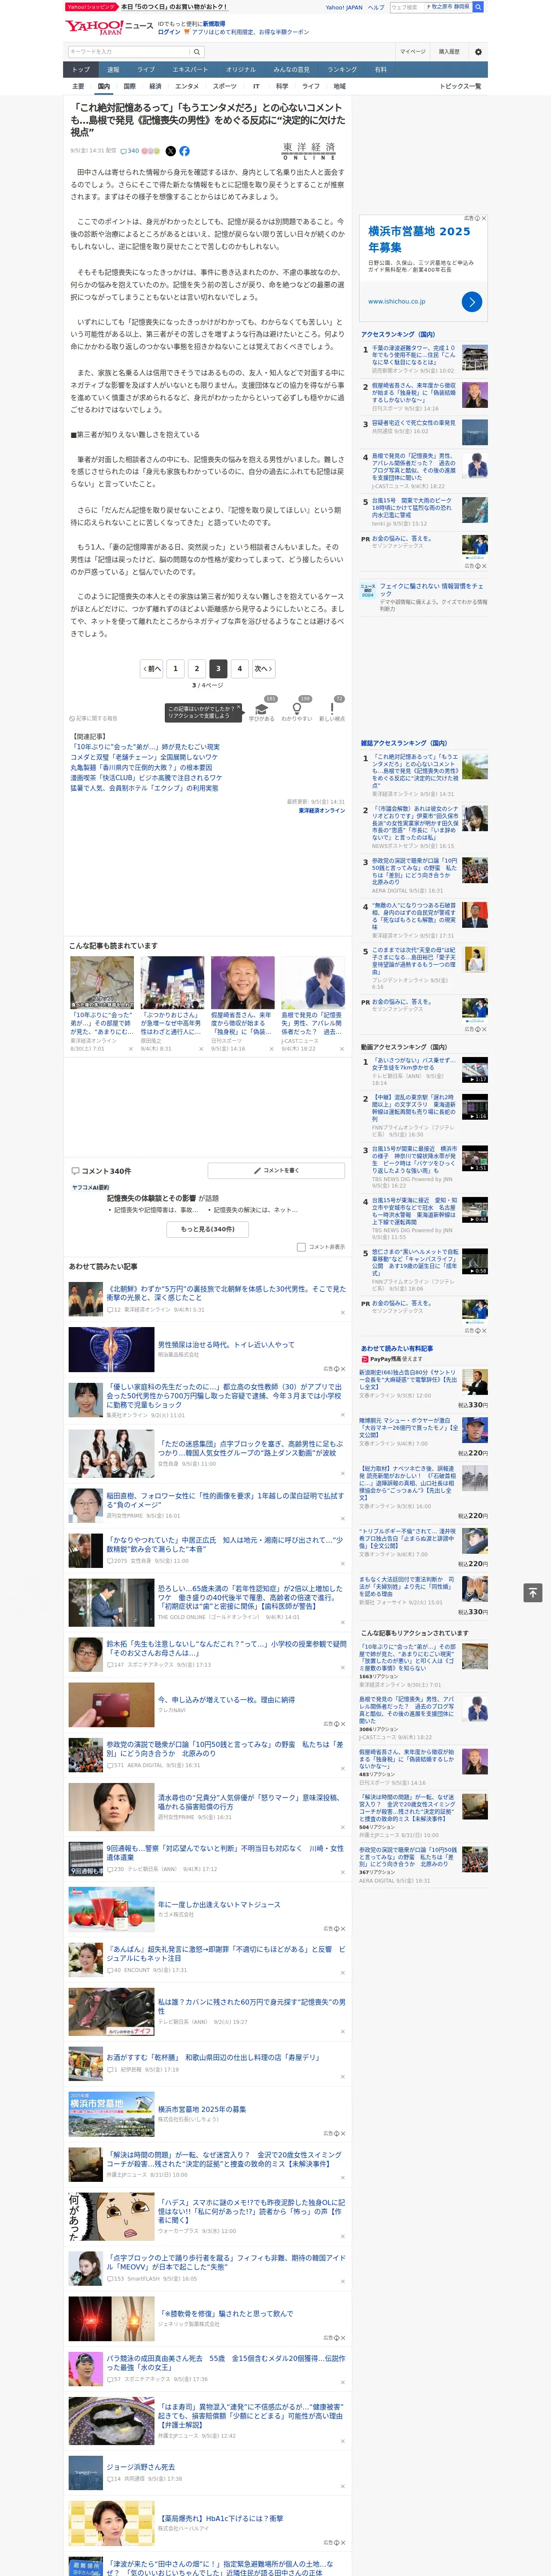Go to previous page 前へ
Screen dimensions: 551x2576
point(152,668)
